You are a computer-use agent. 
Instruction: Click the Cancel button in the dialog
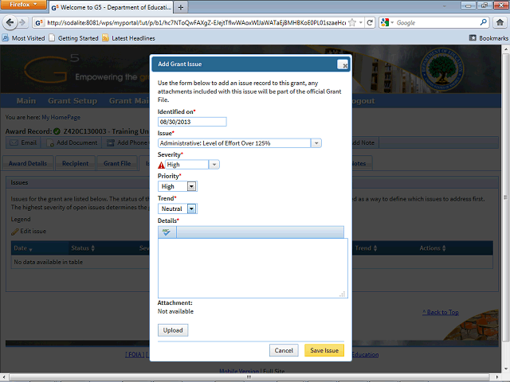pyautogui.click(x=284, y=350)
